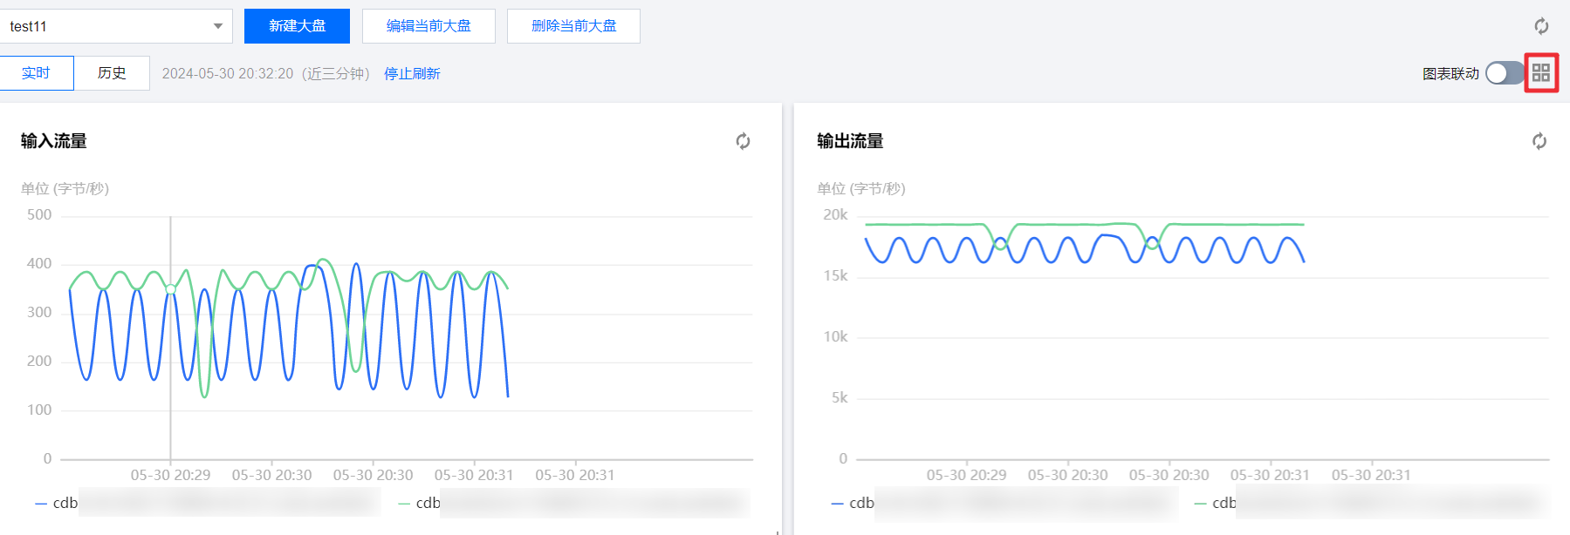Image resolution: width=1570 pixels, height=535 pixels.
Task: Toggle blue cdb legend in 输入流量 chart
Action: [58, 503]
